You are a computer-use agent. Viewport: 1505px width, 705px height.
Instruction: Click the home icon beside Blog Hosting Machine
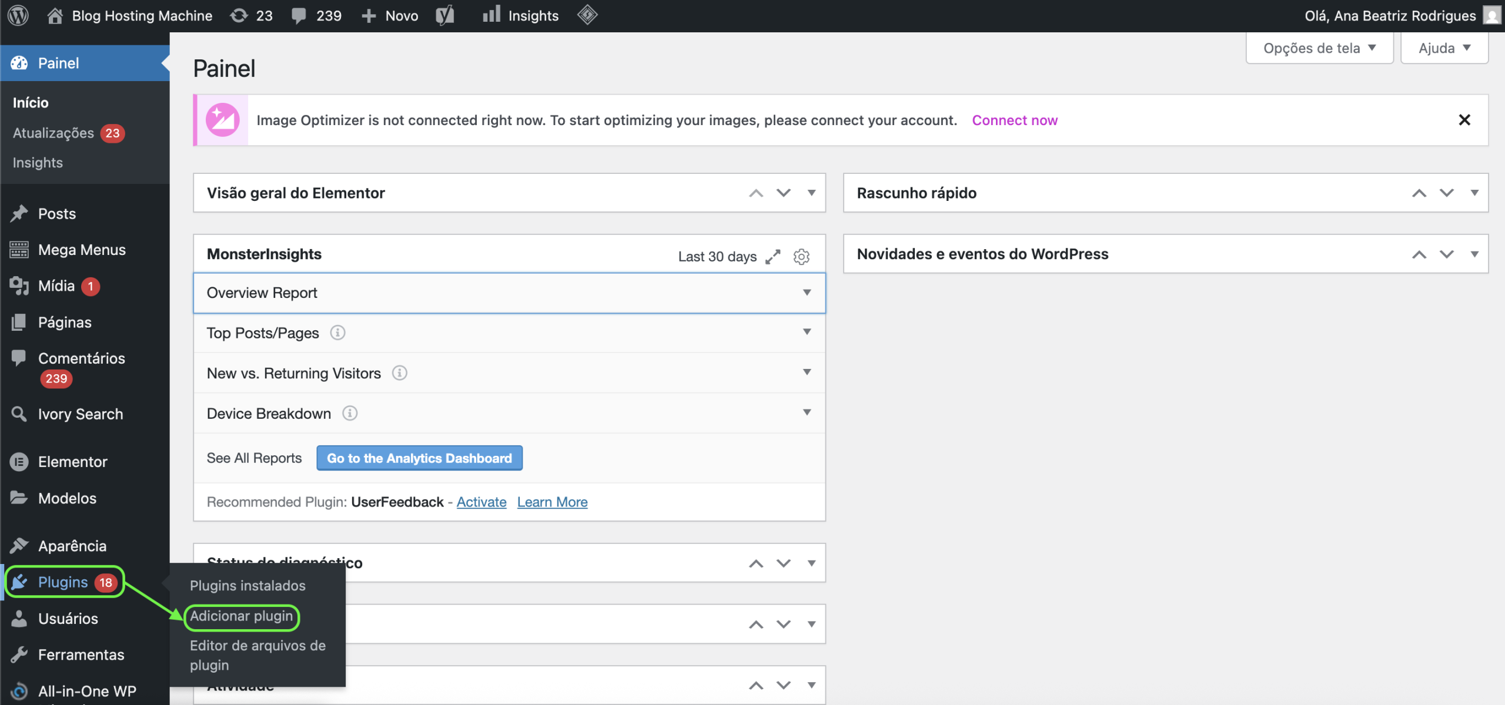coord(55,15)
